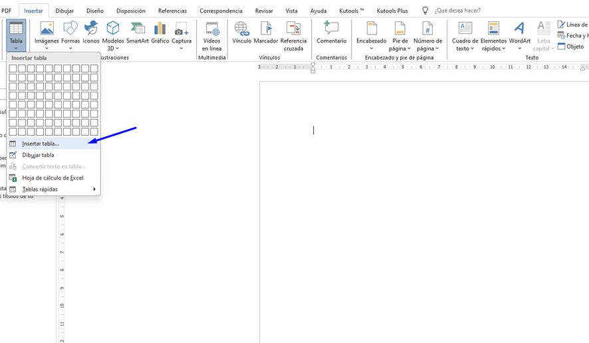Click the ¿Qué desea hacer? search box
This screenshot has height=343, width=589.
(x=457, y=11)
